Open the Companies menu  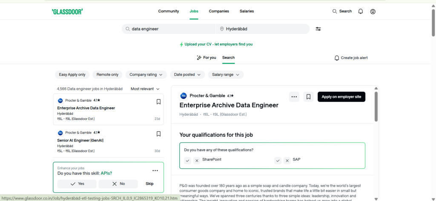point(219,11)
